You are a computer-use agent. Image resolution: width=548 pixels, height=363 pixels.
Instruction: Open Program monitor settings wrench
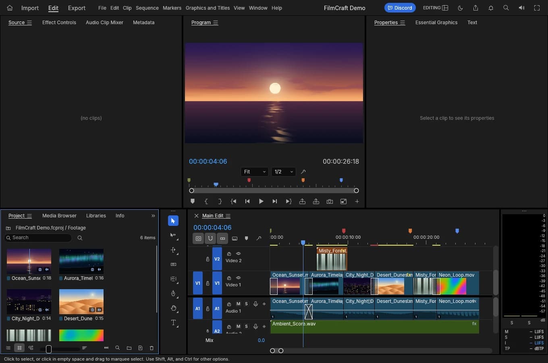coord(303,172)
